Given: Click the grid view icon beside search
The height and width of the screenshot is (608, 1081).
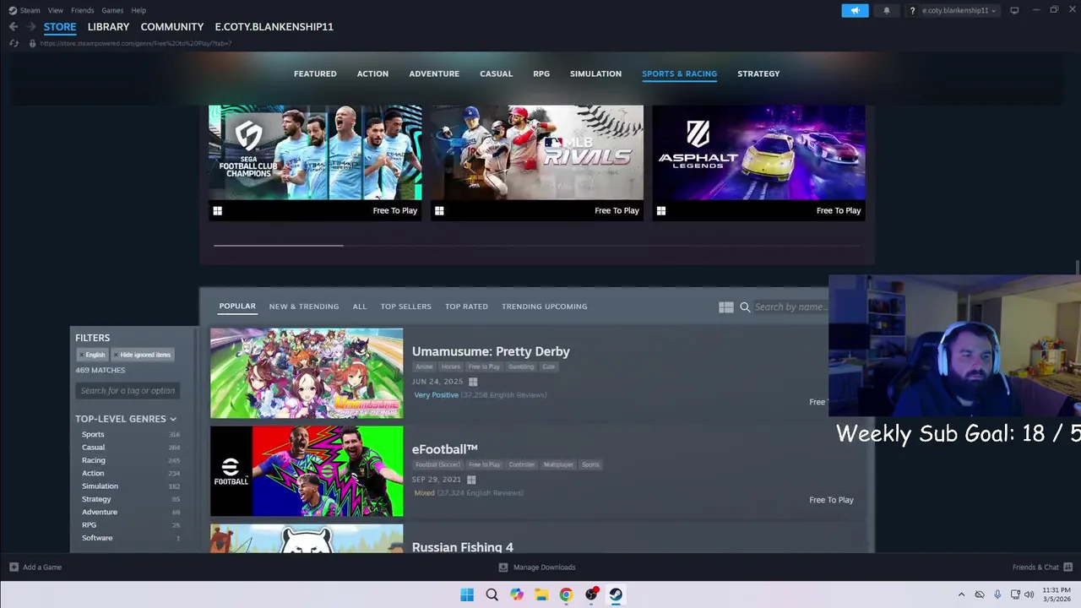Looking at the screenshot, I should click(x=725, y=307).
